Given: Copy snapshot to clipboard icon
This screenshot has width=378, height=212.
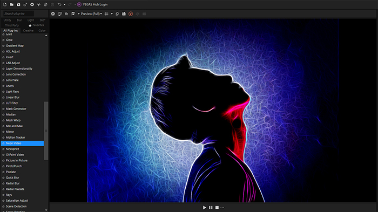Looking at the screenshot, I should 117,13.
